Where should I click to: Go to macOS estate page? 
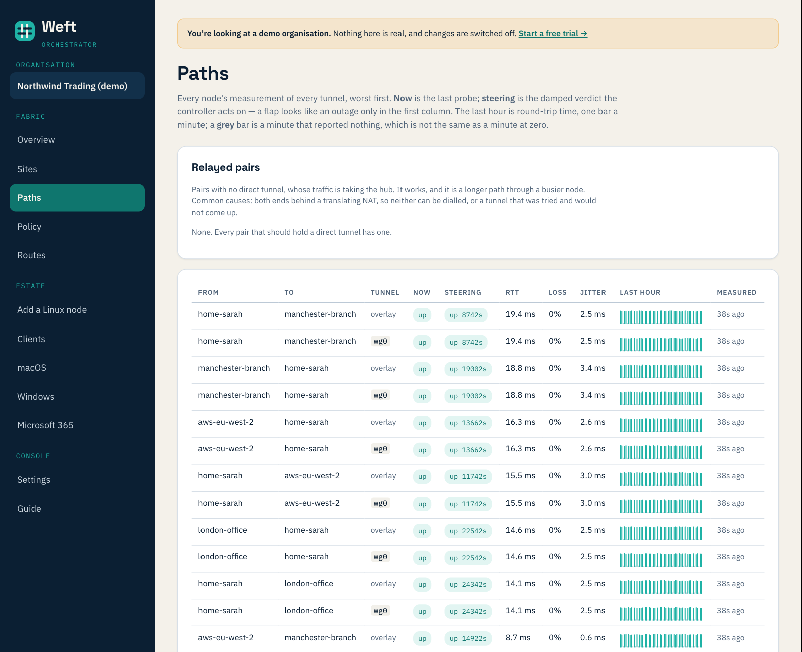pyautogui.click(x=77, y=368)
